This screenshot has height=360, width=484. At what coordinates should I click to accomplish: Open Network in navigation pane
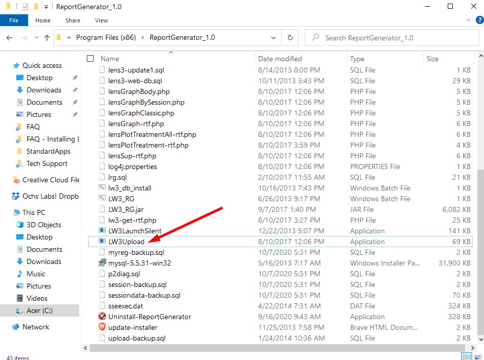[35, 327]
